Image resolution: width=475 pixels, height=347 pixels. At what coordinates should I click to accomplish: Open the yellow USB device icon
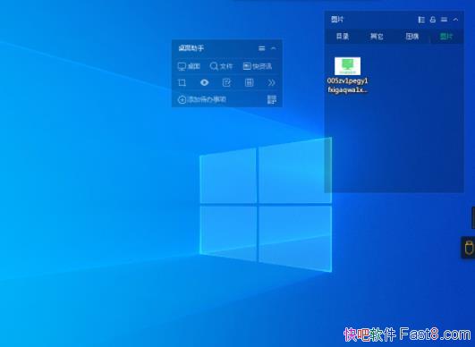[469, 248]
